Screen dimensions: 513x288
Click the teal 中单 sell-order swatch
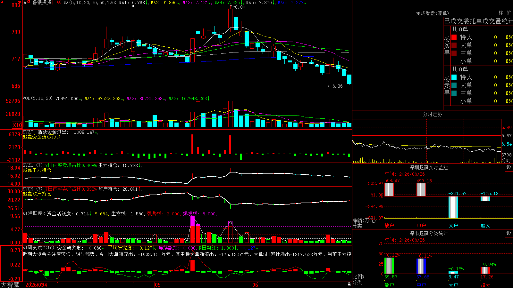click(x=454, y=93)
